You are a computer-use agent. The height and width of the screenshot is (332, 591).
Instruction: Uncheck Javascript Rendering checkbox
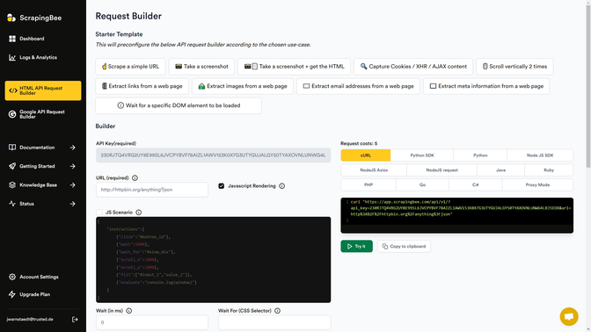tap(222, 186)
